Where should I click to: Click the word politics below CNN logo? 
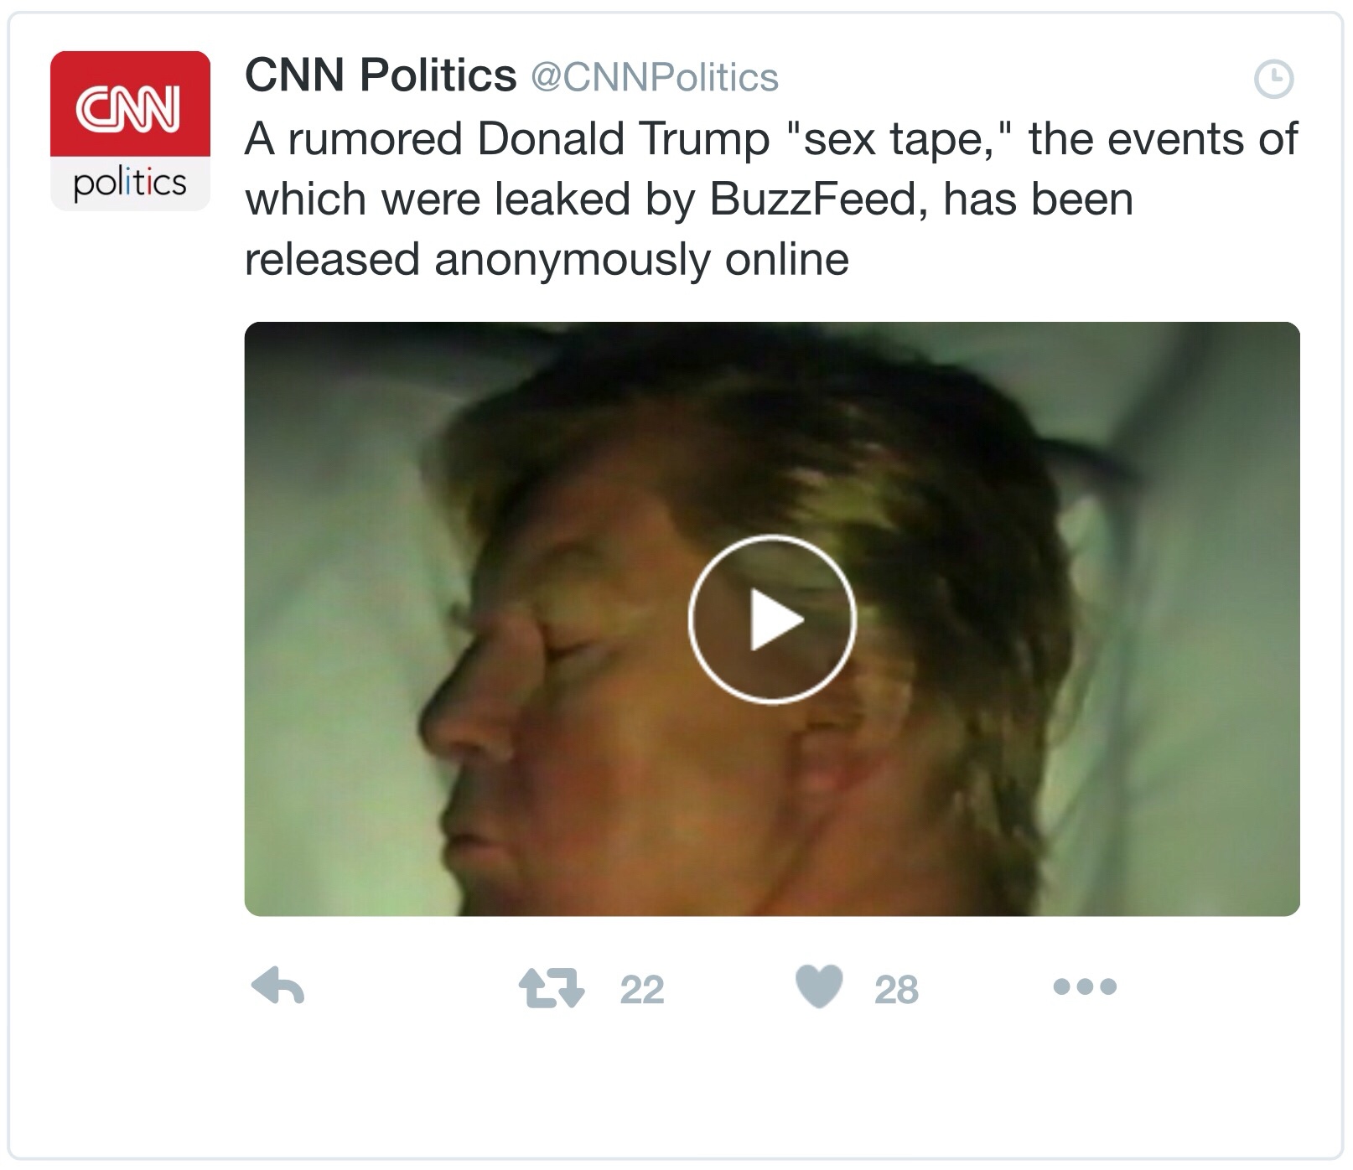[130, 183]
